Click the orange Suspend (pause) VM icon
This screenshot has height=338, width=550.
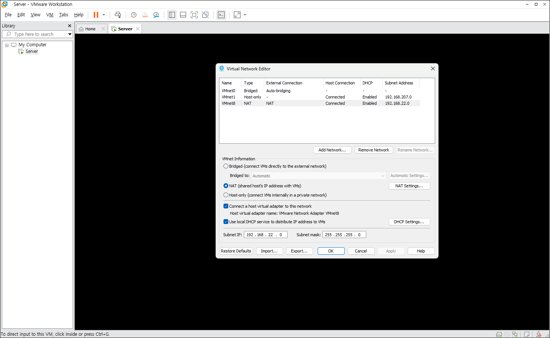pyautogui.click(x=96, y=15)
